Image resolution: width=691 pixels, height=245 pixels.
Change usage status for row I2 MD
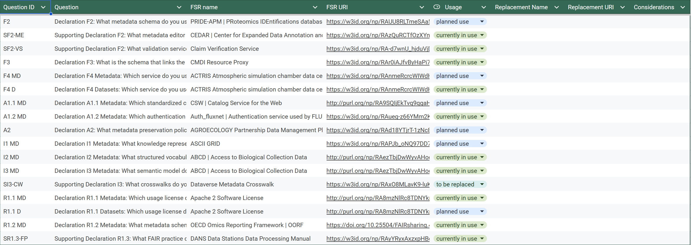point(460,157)
